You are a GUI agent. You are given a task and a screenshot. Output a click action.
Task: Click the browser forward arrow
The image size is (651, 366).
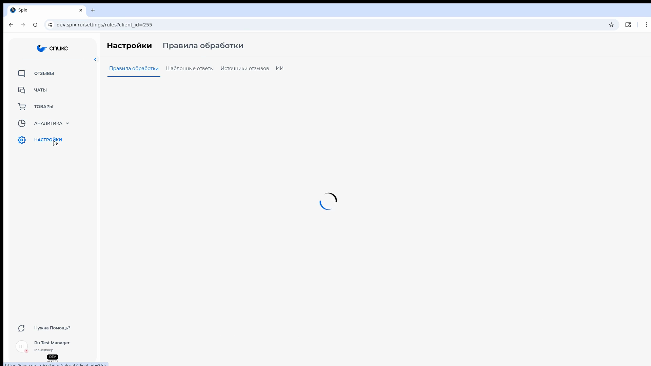[23, 25]
